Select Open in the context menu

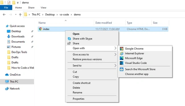click(92, 34)
